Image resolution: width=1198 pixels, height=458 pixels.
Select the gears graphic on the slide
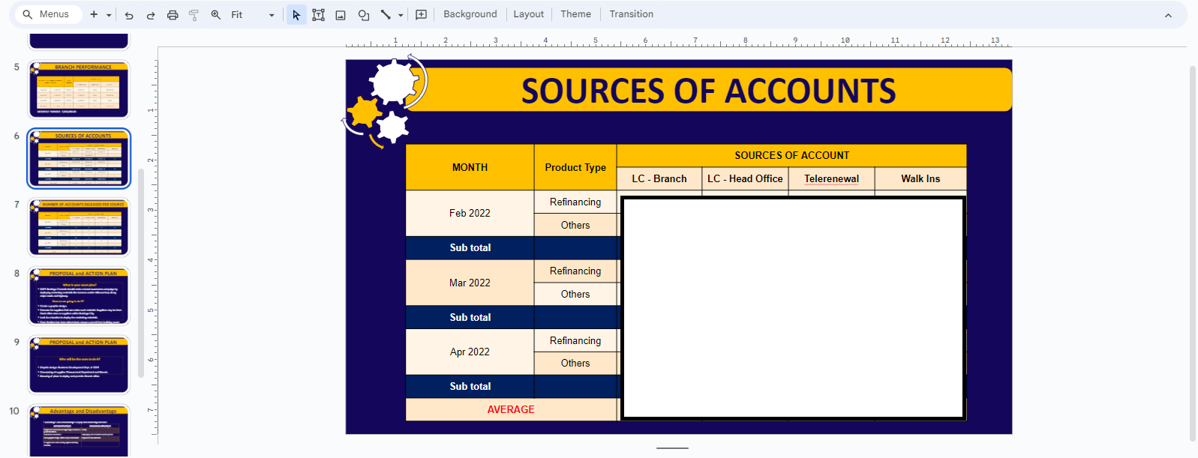click(x=385, y=101)
